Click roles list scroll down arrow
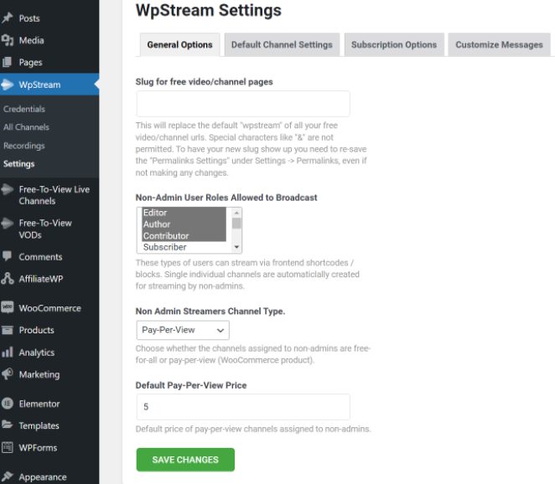The width and height of the screenshot is (555, 484). click(x=236, y=247)
